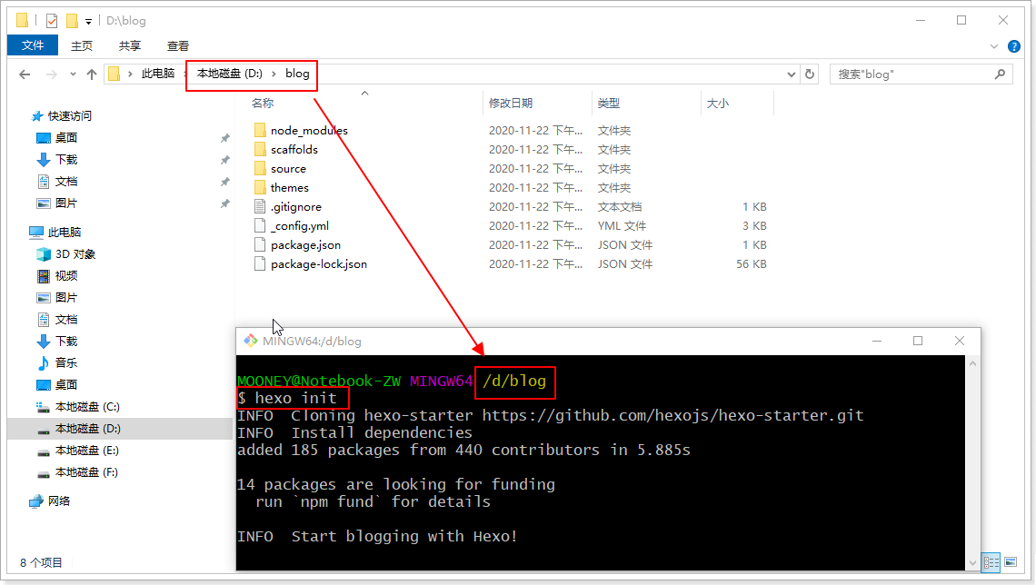Click the new folder icon in title bar
Screen dimensions: 1036x585
tap(72, 21)
